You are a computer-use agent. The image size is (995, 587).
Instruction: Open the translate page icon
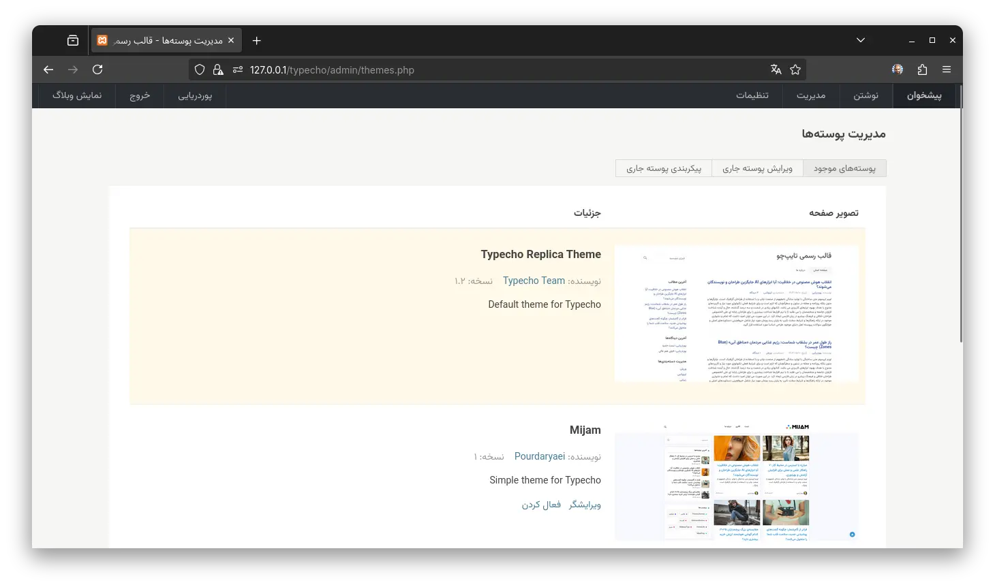[776, 69]
